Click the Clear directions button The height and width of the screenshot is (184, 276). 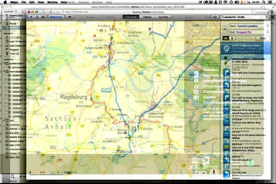263,38
